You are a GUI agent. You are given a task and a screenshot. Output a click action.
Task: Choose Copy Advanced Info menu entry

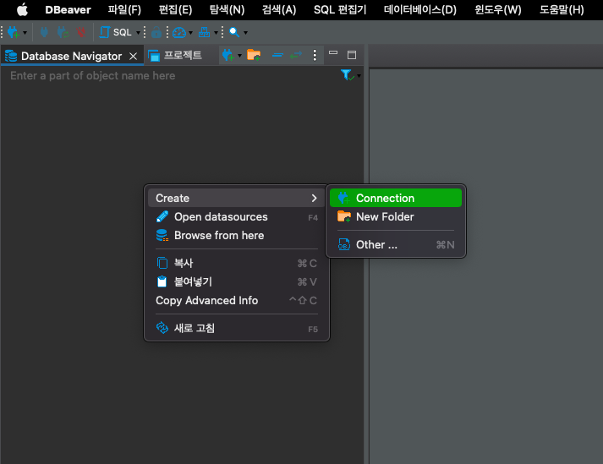pyautogui.click(x=237, y=300)
